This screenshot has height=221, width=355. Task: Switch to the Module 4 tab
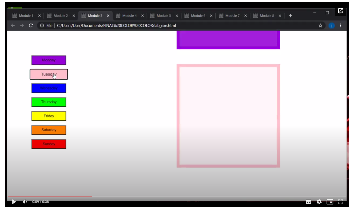click(130, 16)
